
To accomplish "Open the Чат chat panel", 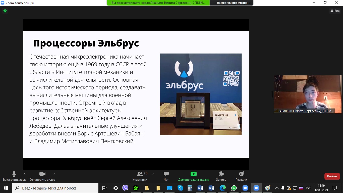I will pos(166,176).
